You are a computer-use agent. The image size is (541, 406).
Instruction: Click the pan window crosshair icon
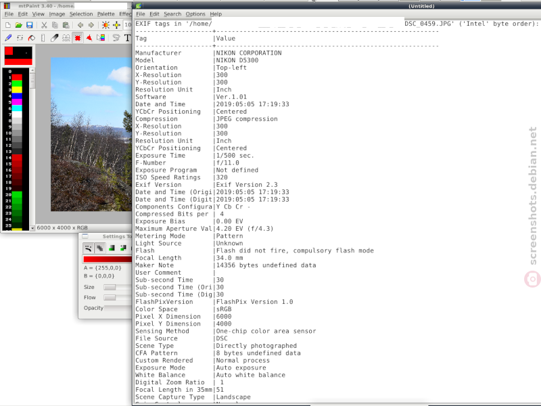click(116, 25)
